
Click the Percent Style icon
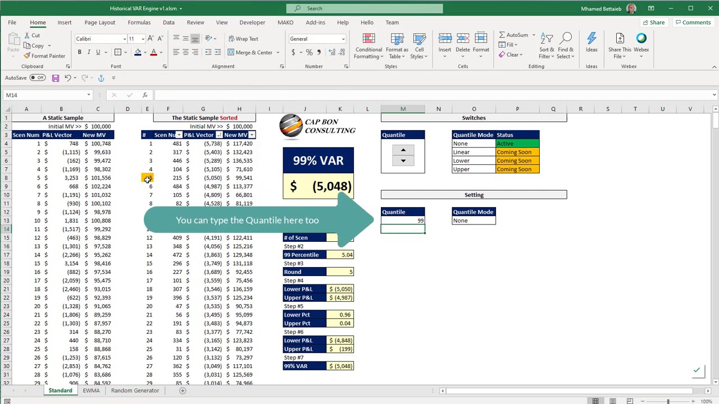pos(309,52)
